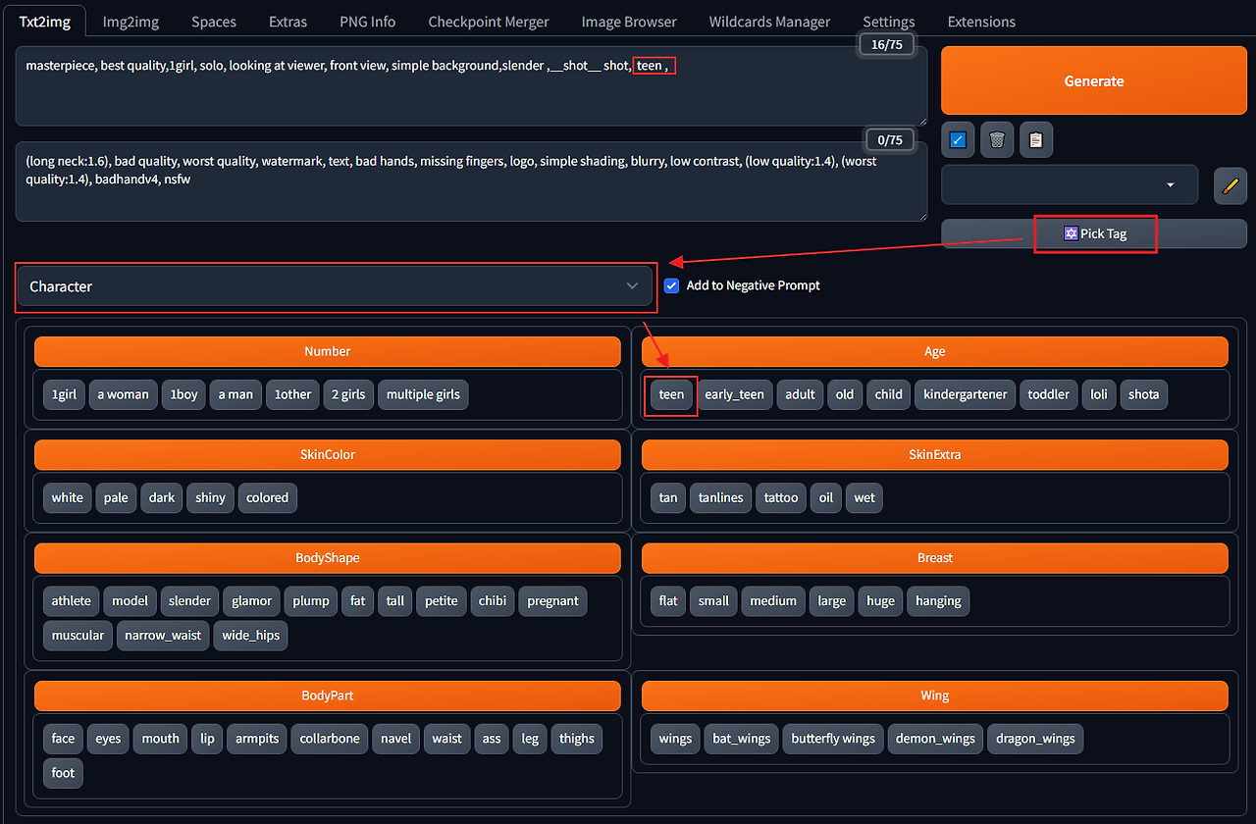Open the Character category dropdown
Viewport: 1256px width, 824px height.
[x=335, y=286]
